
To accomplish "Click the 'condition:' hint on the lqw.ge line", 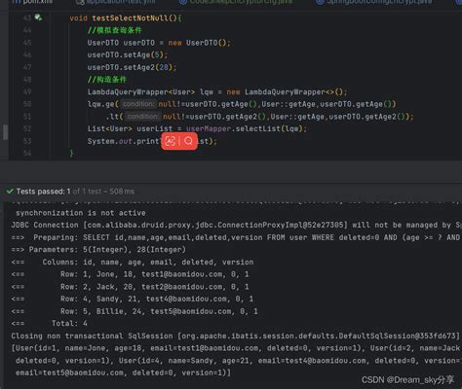I will click(x=138, y=104).
